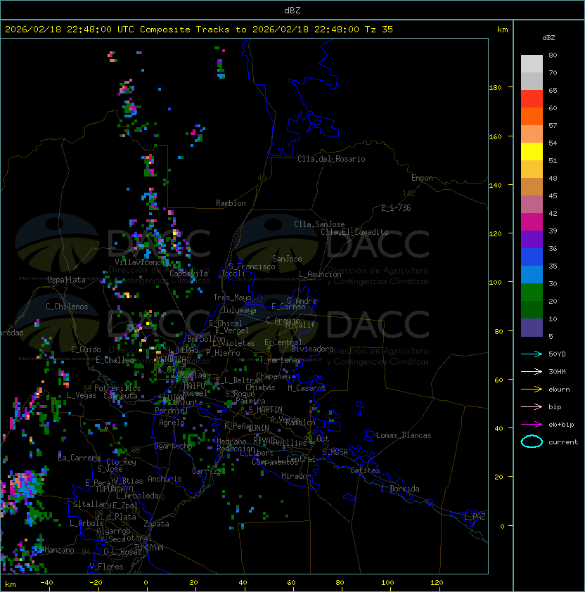
Task: Click the JUNIN map label
Action: coord(259,427)
